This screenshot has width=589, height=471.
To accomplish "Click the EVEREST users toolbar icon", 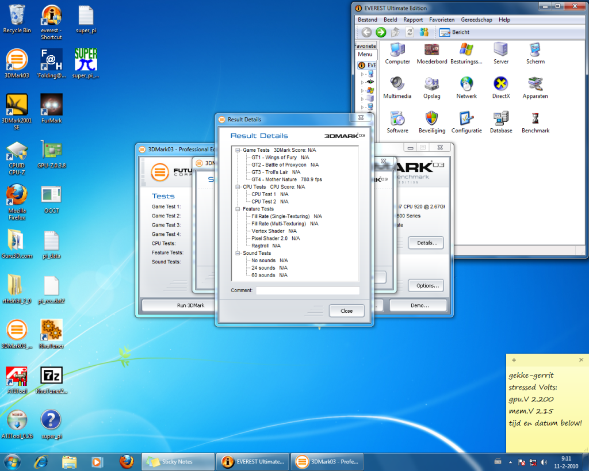I will click(x=424, y=32).
